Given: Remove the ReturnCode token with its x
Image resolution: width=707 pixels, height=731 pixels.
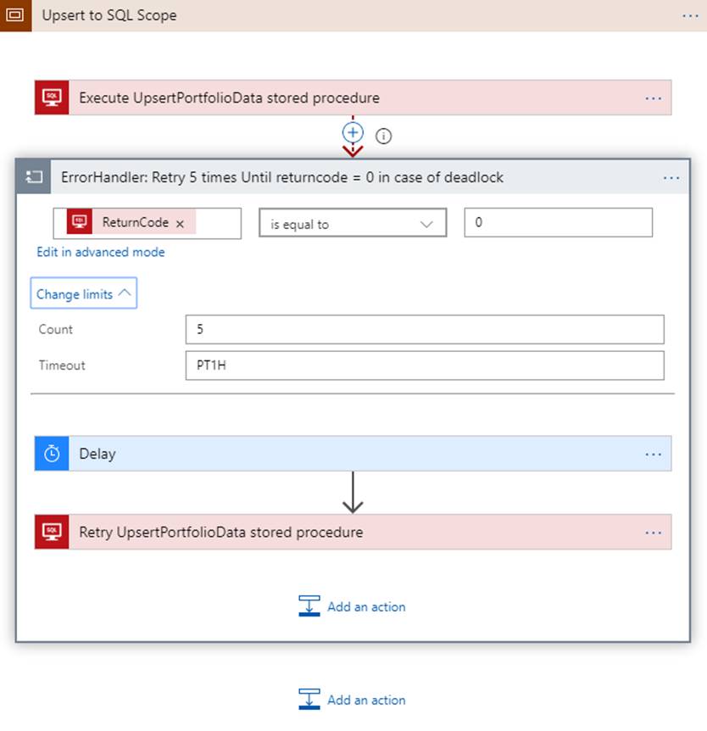Looking at the screenshot, I should (x=180, y=224).
